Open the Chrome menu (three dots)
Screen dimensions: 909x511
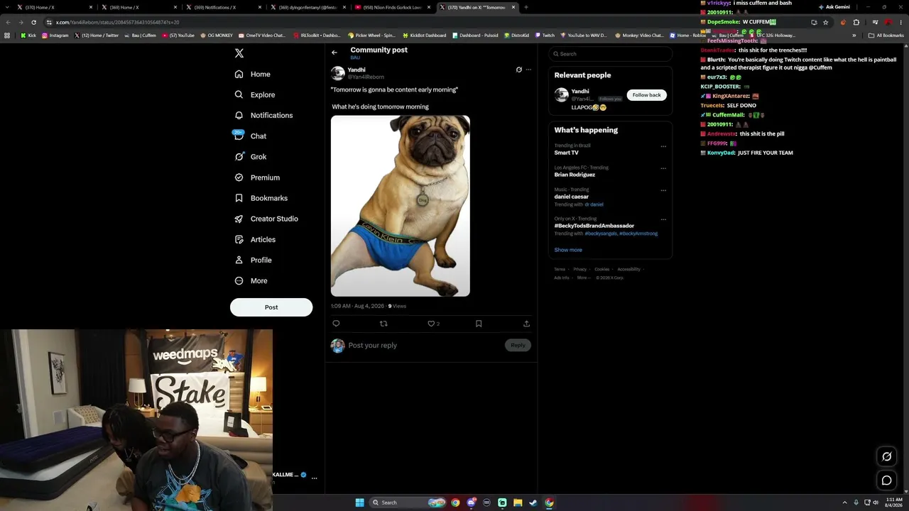[x=902, y=22]
